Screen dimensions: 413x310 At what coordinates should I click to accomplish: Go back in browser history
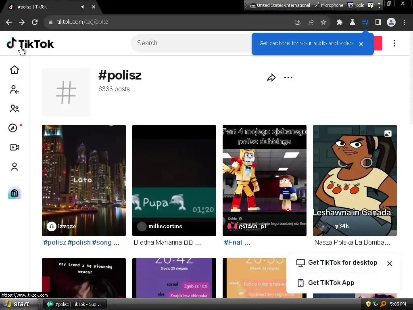click(x=9, y=22)
